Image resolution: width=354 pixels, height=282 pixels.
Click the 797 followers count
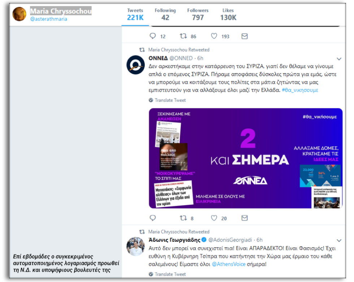[x=198, y=18]
